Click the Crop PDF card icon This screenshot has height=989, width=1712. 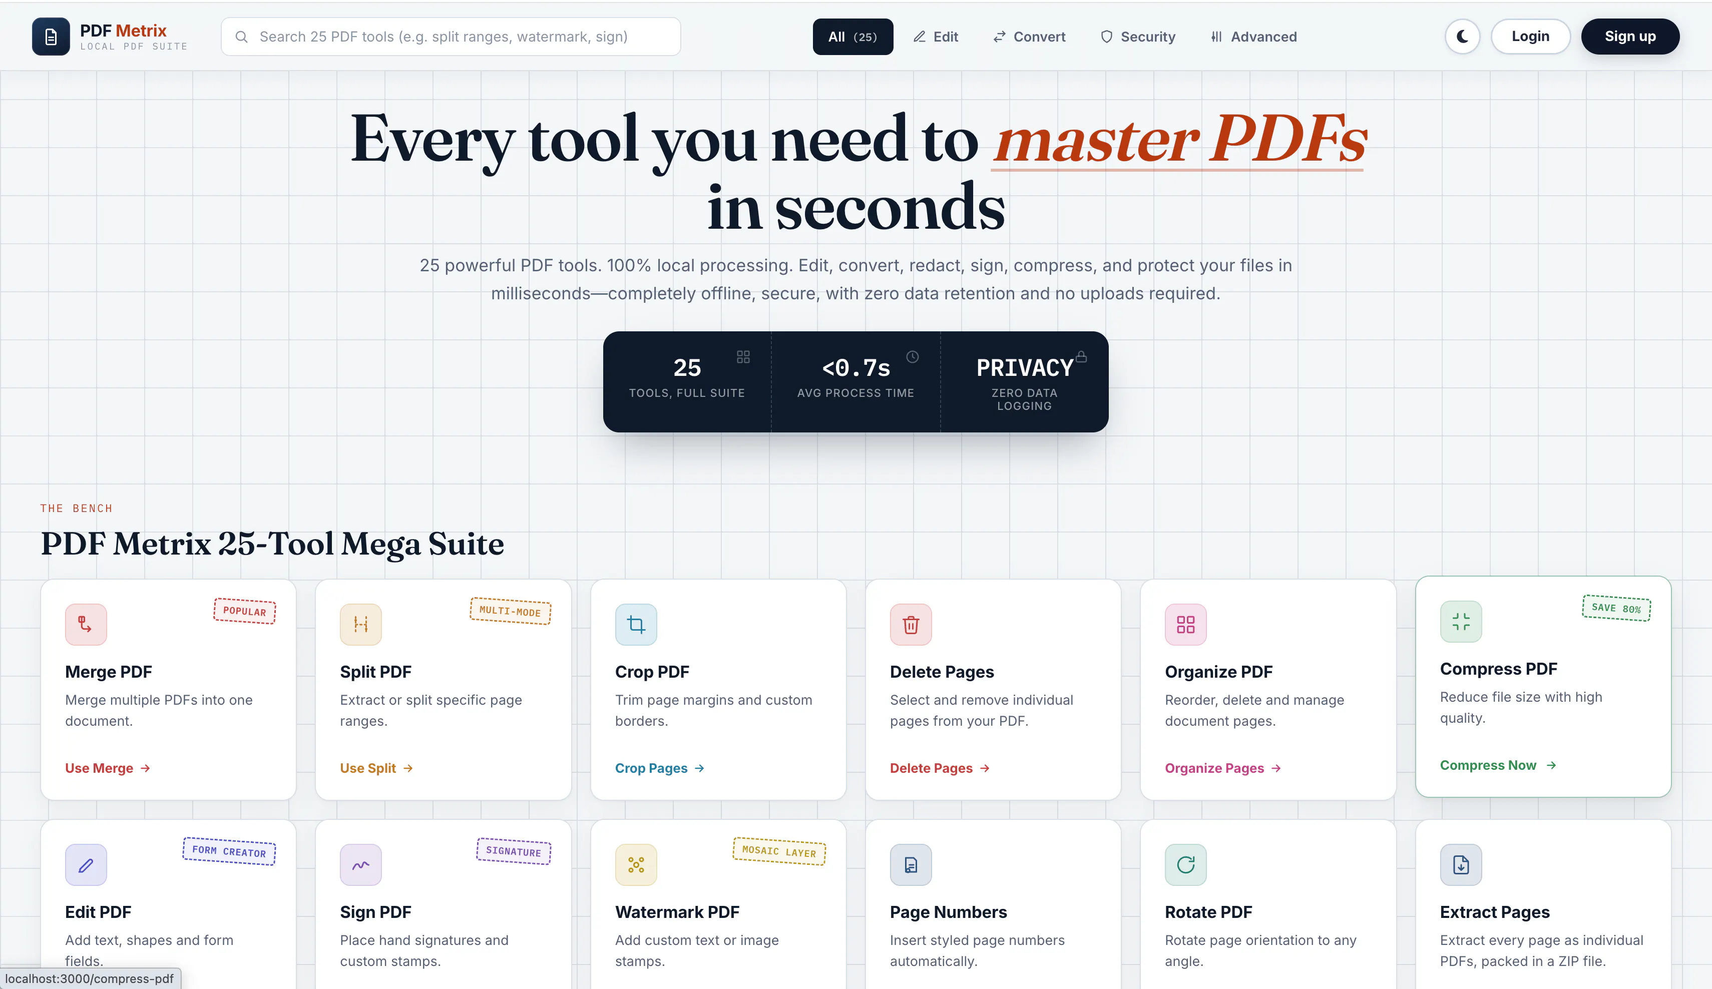pos(636,624)
